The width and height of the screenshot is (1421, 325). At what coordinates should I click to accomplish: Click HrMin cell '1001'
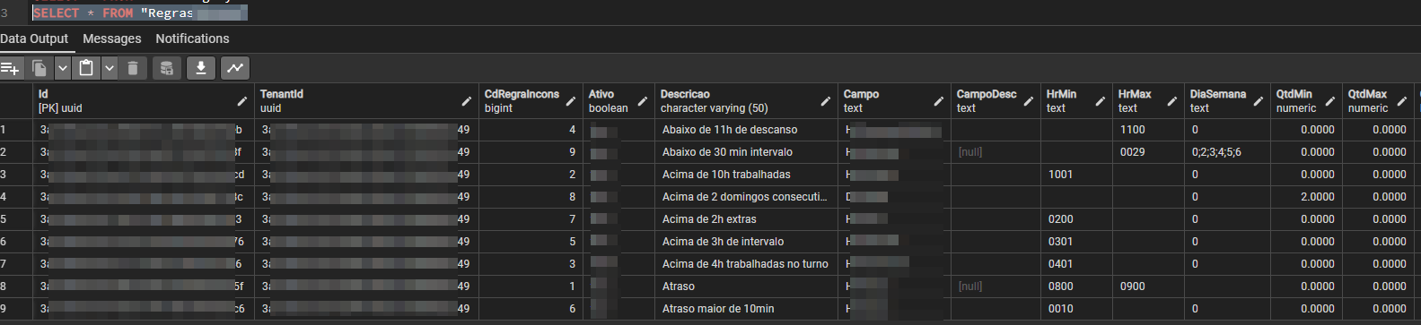point(1076,175)
